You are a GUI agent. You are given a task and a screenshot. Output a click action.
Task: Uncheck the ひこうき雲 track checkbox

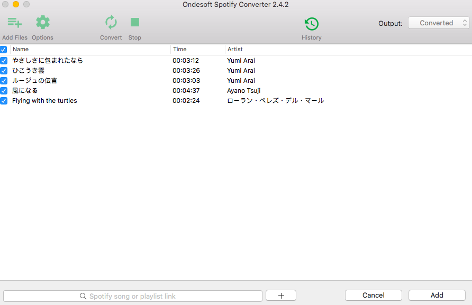point(4,71)
